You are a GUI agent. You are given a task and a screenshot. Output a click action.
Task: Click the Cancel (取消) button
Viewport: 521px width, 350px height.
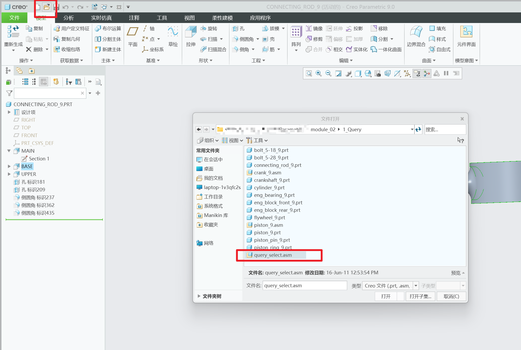[x=451, y=296]
